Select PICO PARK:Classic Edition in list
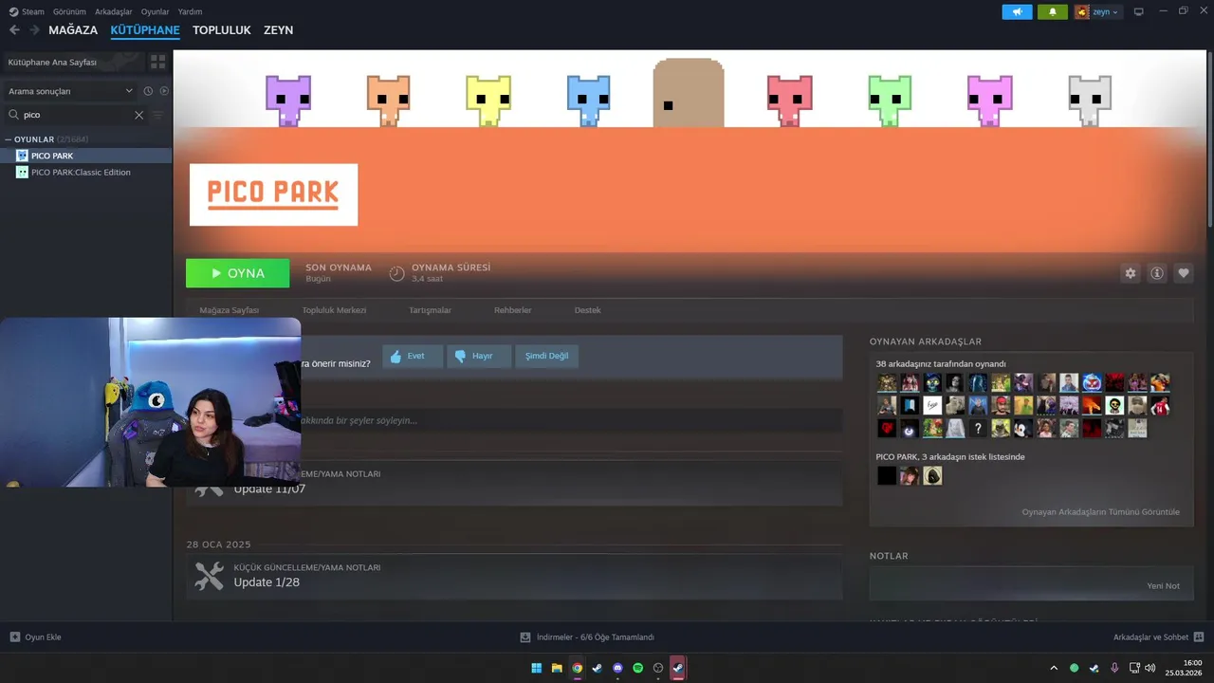 pos(86,173)
